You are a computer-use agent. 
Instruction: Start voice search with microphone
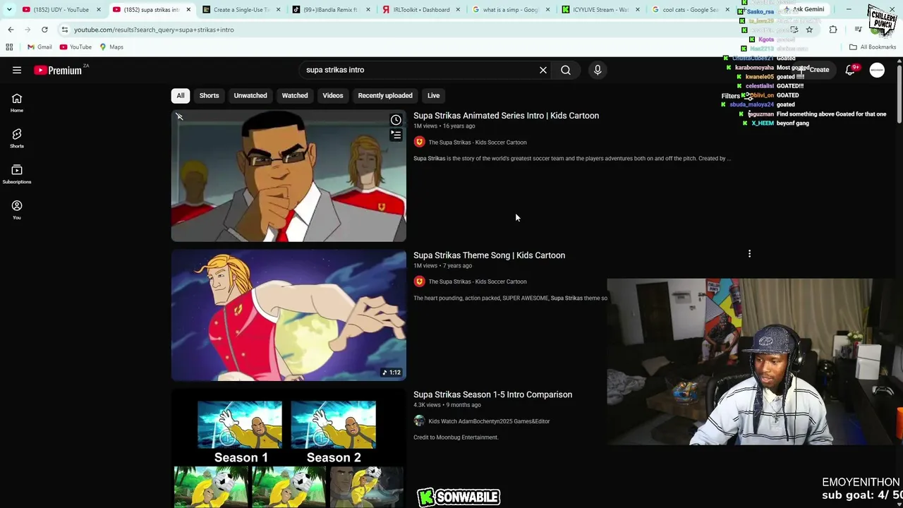[x=598, y=70]
